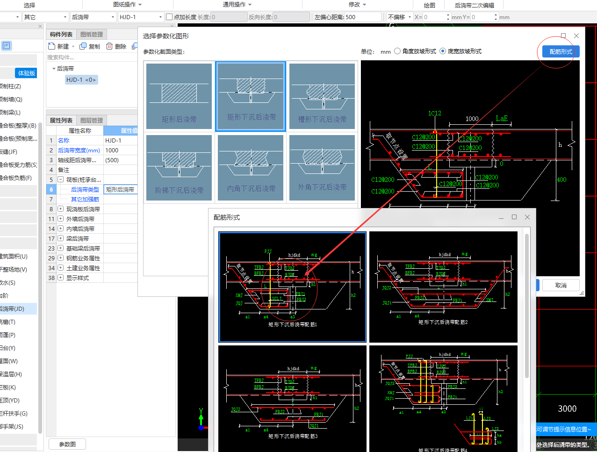This screenshot has width=597, height=452.
Task: Select HJD-1 <0> in component tree
Action: [x=81, y=80]
